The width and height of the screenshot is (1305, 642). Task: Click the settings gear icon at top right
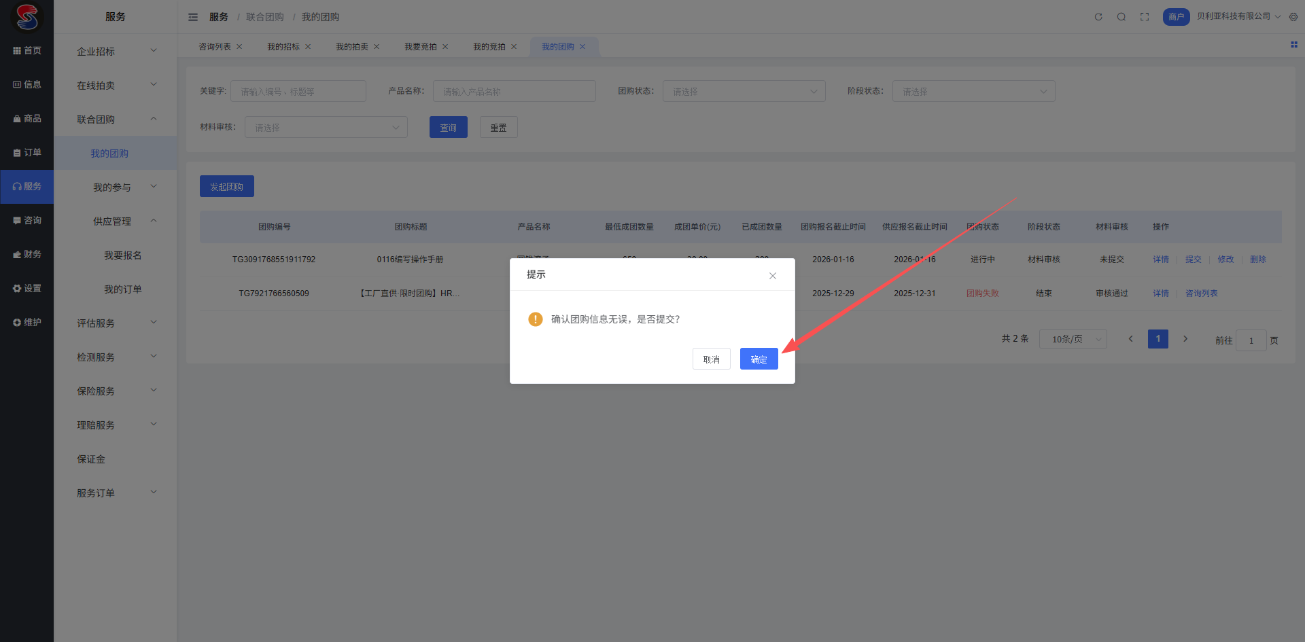click(x=1293, y=17)
